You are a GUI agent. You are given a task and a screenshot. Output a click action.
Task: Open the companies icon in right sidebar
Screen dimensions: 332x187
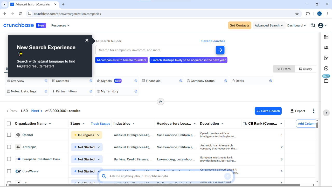point(326,37)
